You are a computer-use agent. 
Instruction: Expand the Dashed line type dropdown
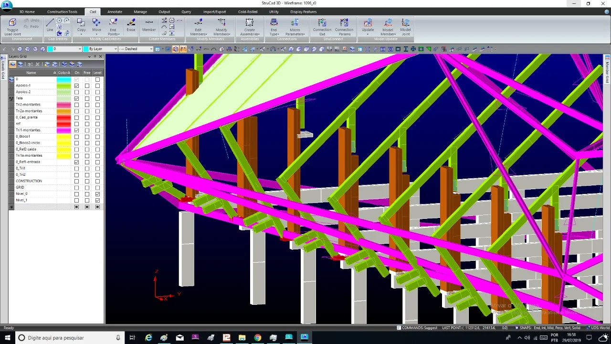pos(136,49)
